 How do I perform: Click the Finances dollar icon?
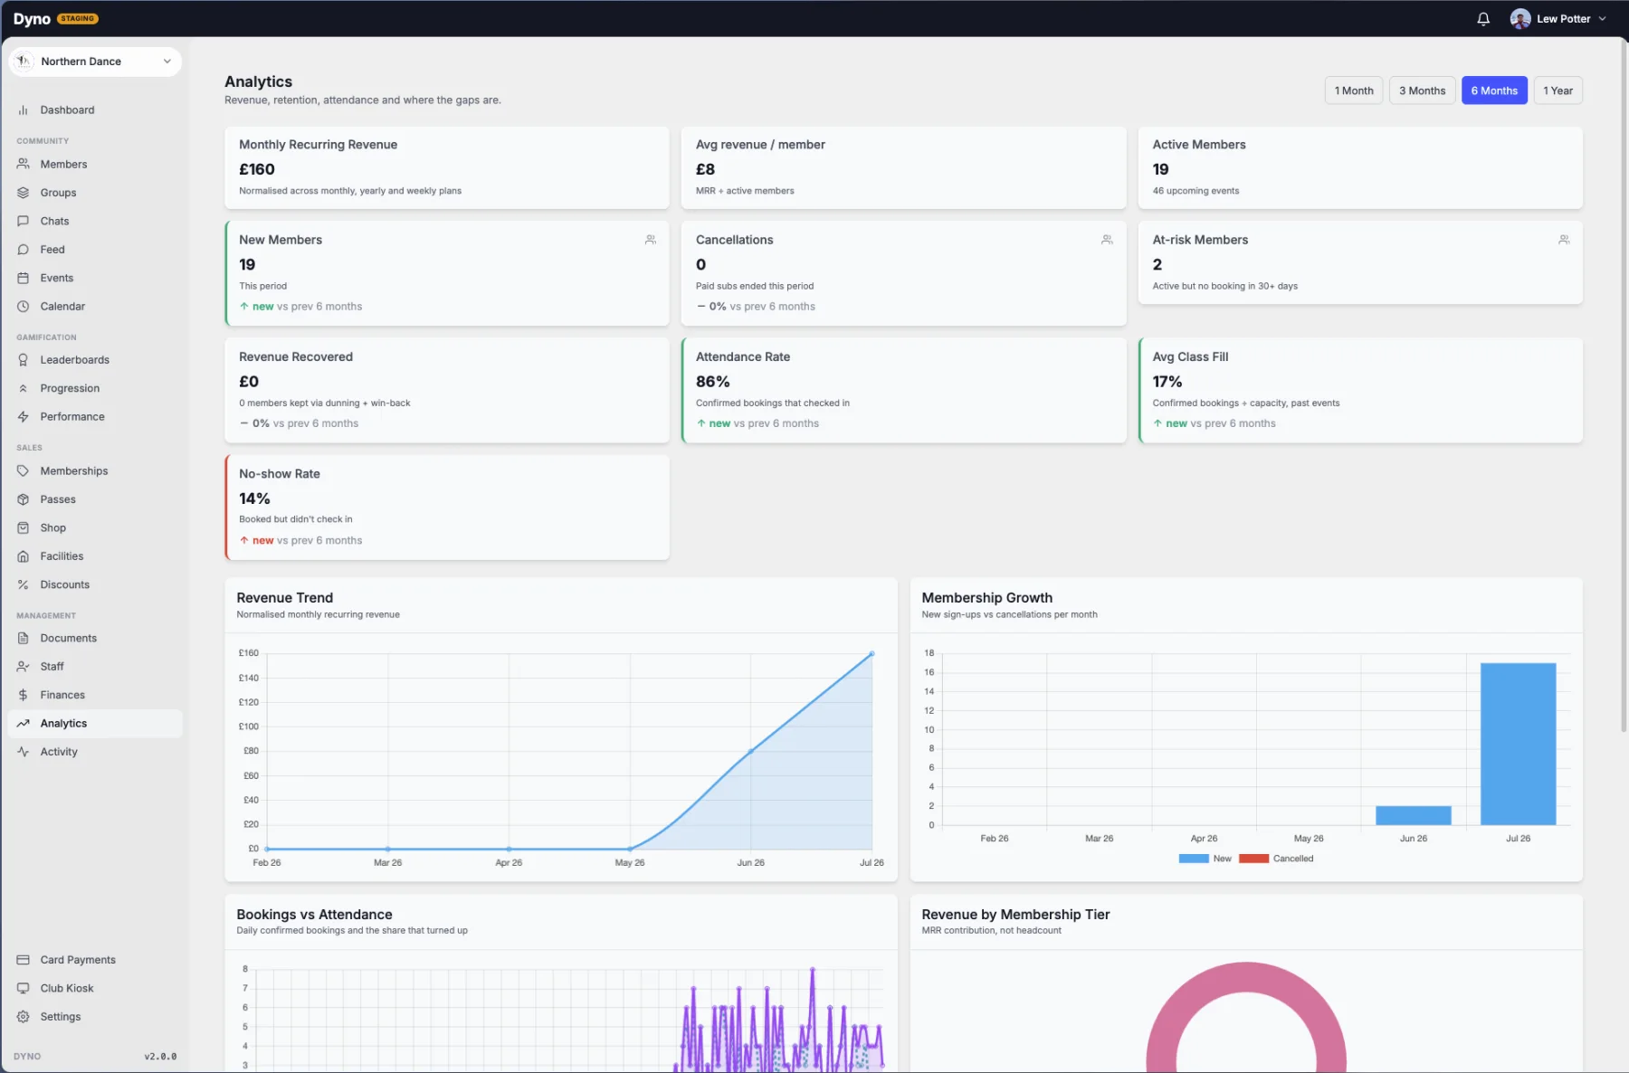pyautogui.click(x=24, y=696)
